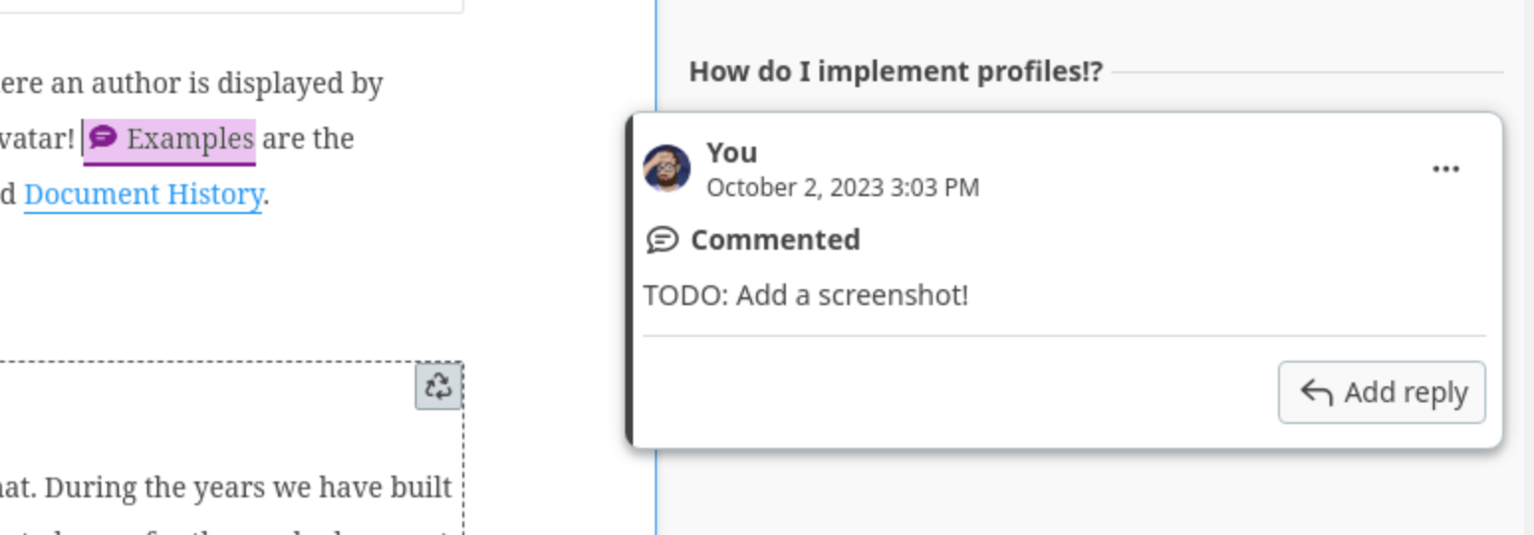This screenshot has width=1534, height=535.
Task: Click the bold "Commented" label
Action: coord(775,240)
